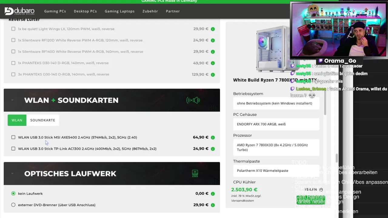The height and width of the screenshot is (218, 388).
Task: Open the Gaming PCs menu
Action: click(55, 11)
